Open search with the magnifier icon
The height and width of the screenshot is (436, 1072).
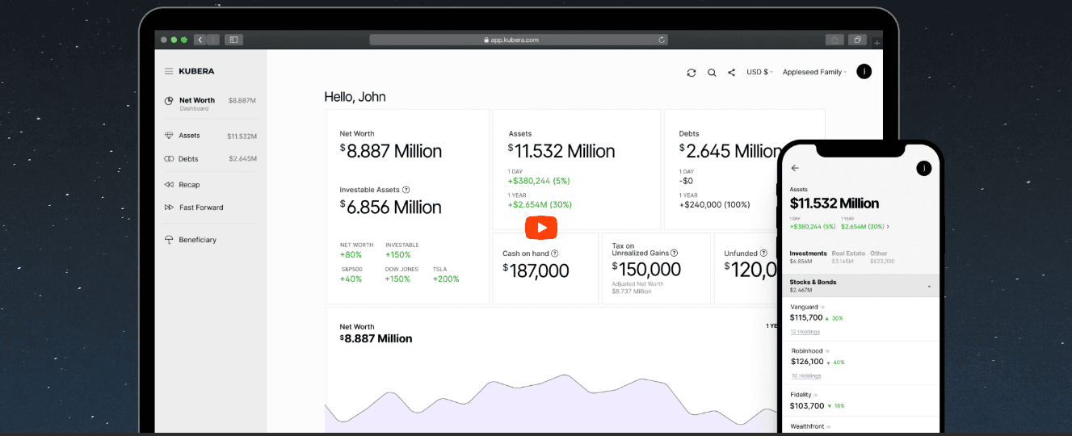tap(712, 73)
